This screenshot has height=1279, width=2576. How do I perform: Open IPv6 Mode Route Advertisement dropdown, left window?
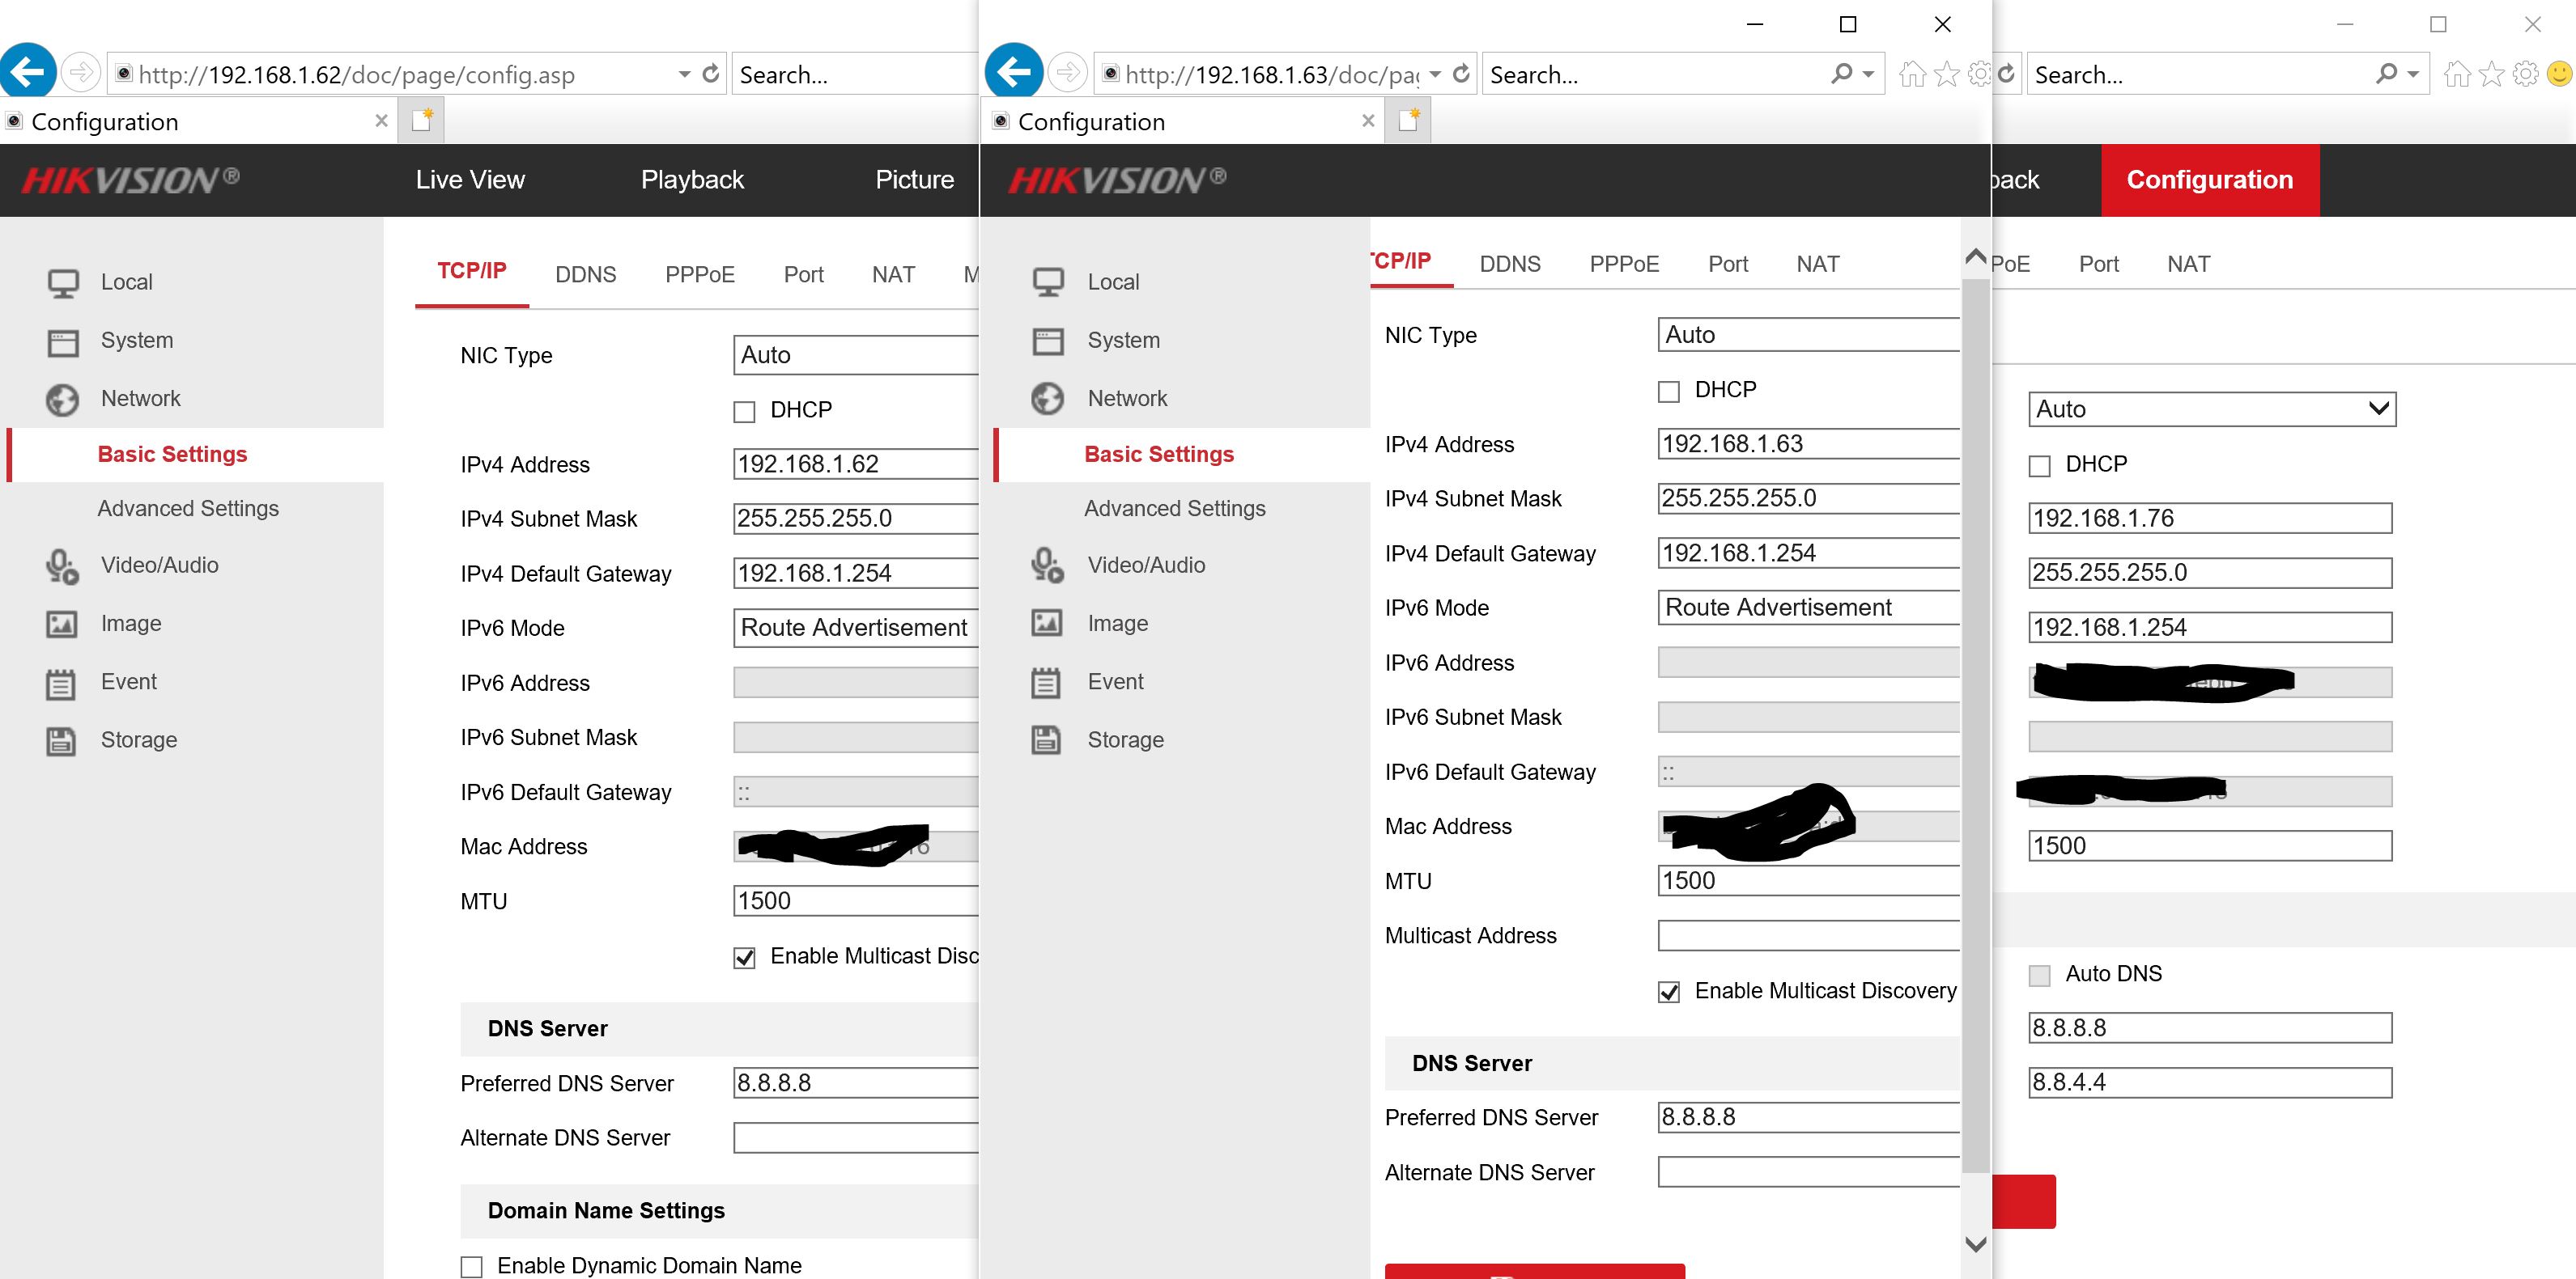pyautogui.click(x=854, y=629)
